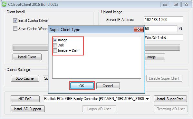Click the Install Client button
Viewport: 193px width, 119px height.
tap(27, 57)
